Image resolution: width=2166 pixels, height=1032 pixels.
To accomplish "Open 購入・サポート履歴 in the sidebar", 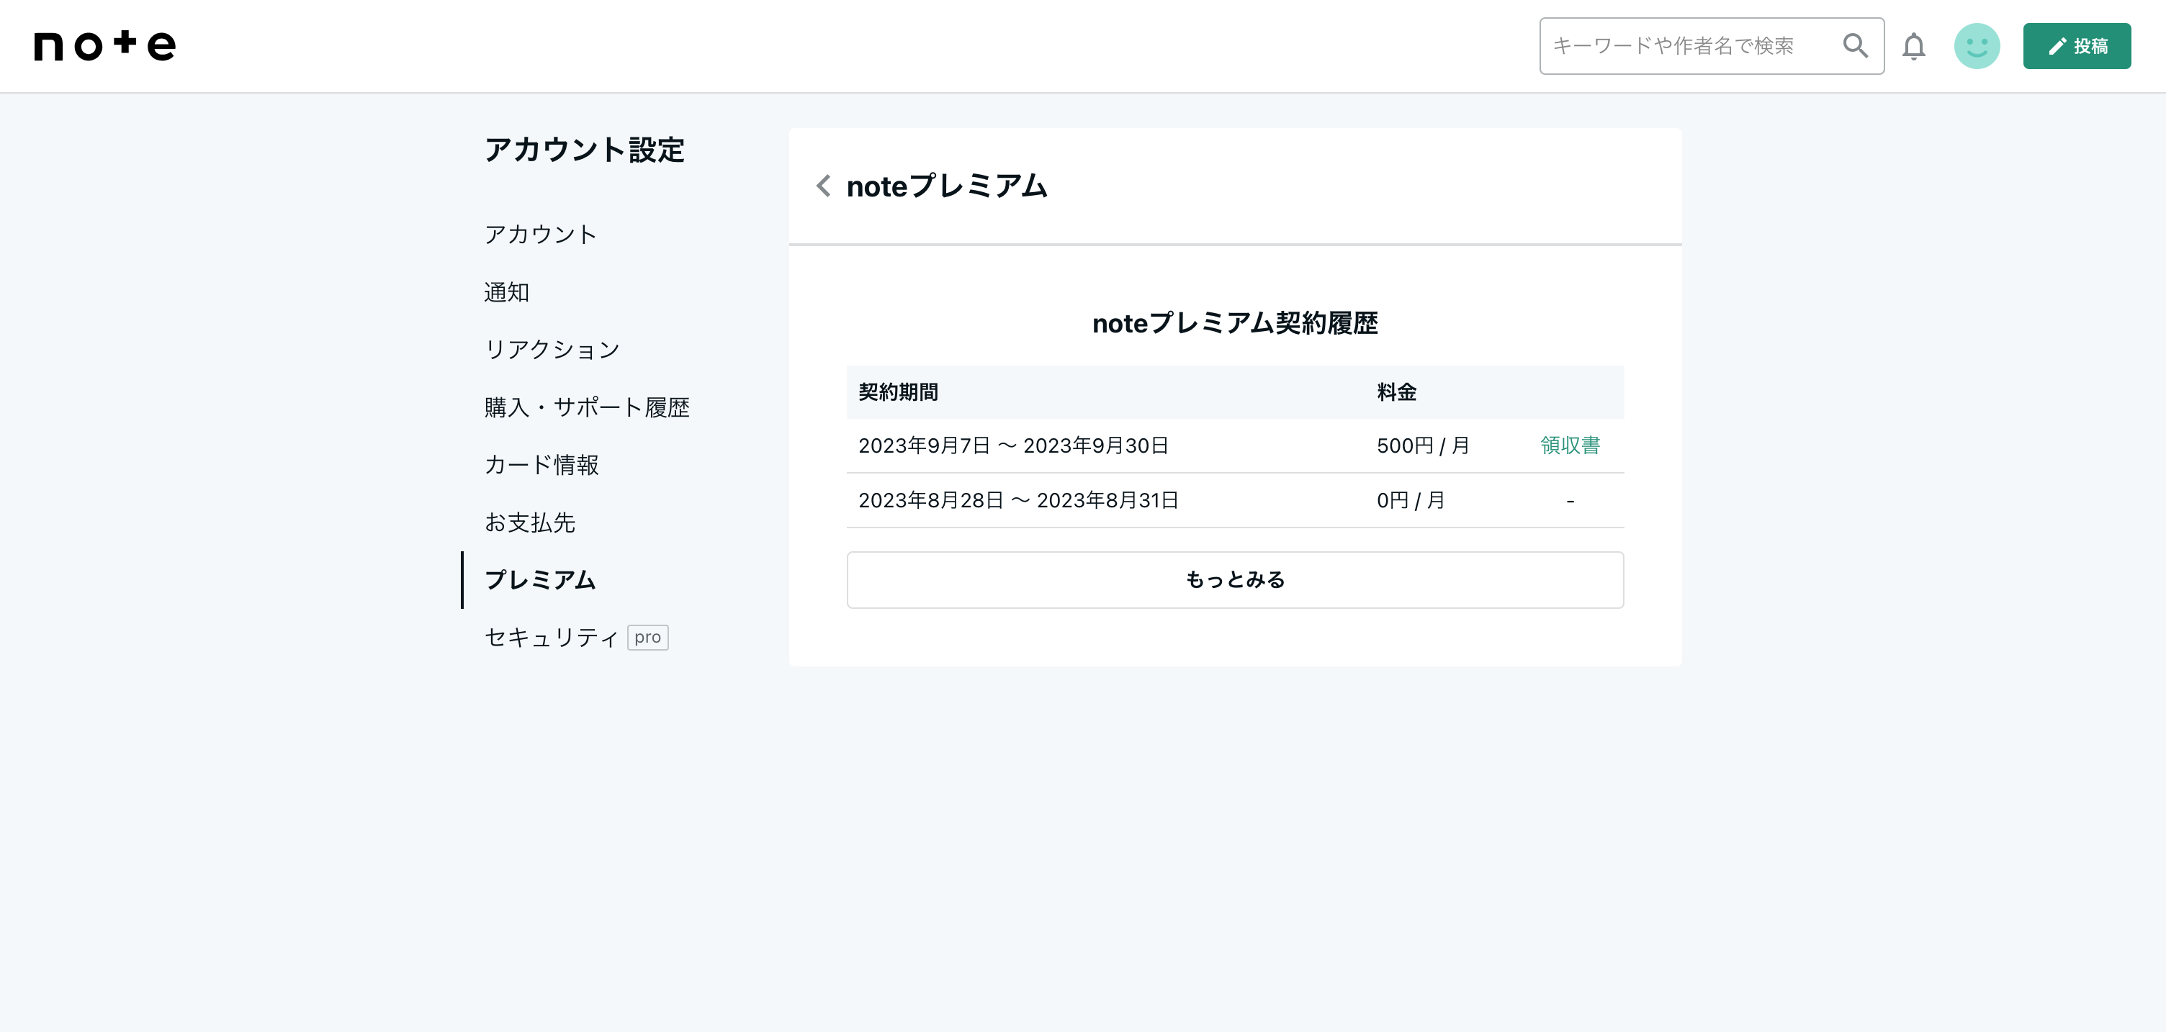I will click(x=587, y=407).
